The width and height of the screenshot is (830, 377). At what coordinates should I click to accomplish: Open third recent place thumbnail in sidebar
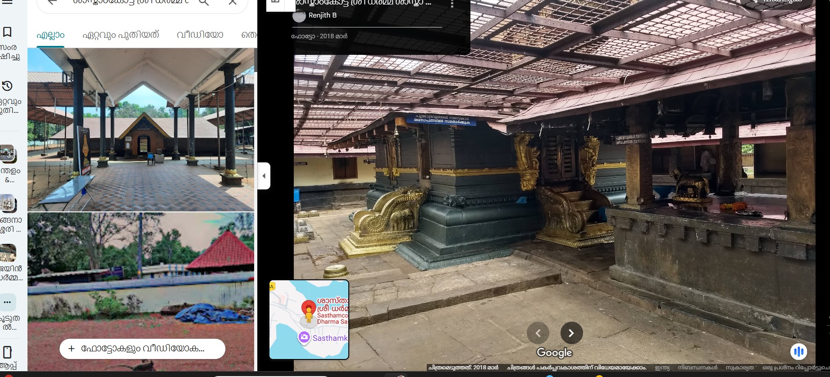[x=8, y=253]
